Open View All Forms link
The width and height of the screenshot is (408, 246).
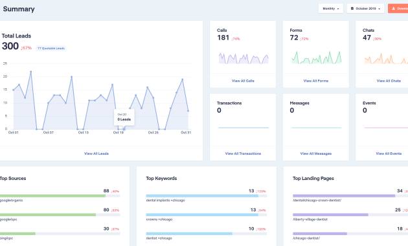coord(316,81)
